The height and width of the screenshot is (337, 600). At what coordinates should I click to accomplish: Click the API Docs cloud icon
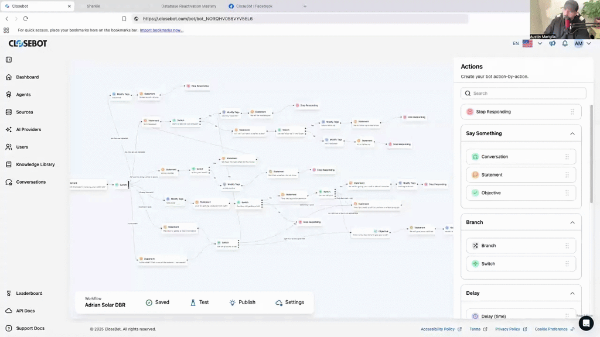9,311
